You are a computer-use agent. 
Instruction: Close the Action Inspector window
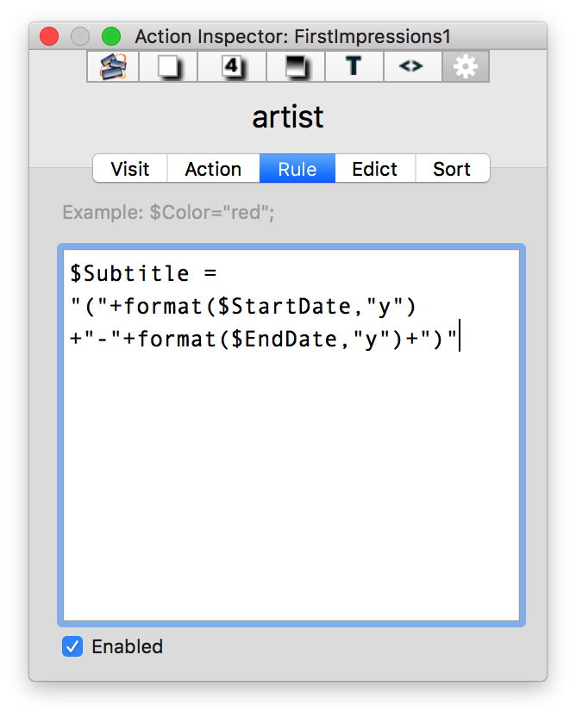tap(49, 36)
